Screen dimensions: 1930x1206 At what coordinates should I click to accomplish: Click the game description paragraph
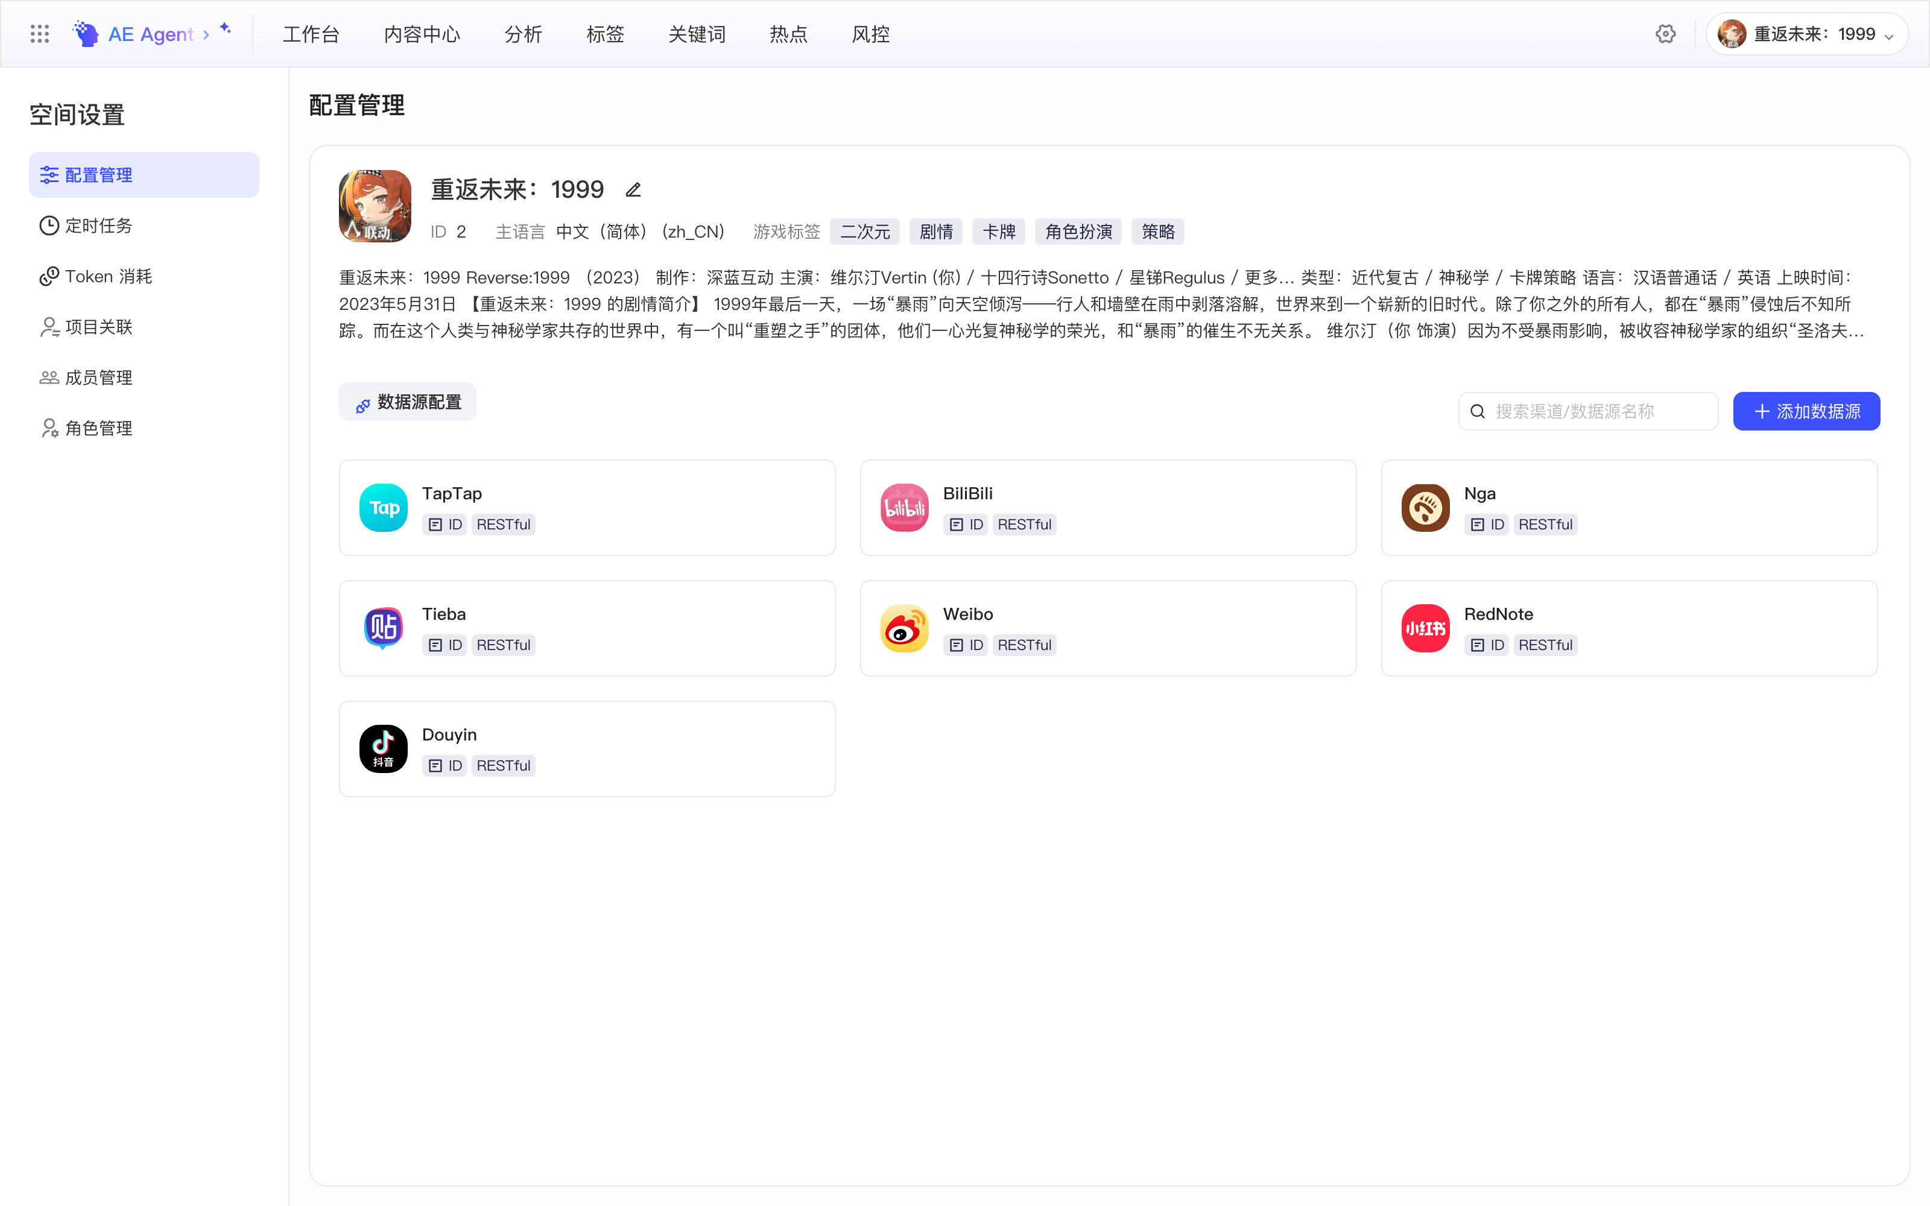click(x=1101, y=304)
